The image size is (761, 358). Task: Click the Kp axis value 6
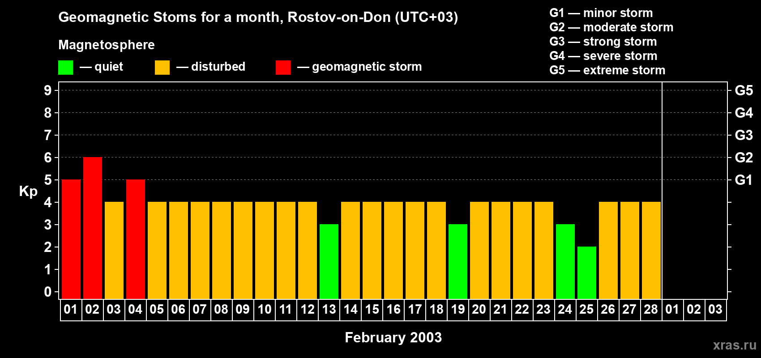click(x=48, y=158)
